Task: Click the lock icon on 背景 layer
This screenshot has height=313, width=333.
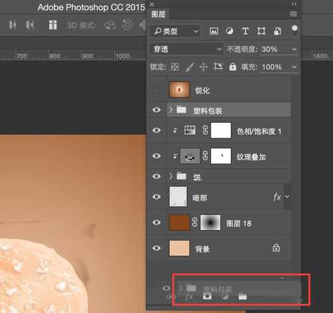Action: [276, 248]
